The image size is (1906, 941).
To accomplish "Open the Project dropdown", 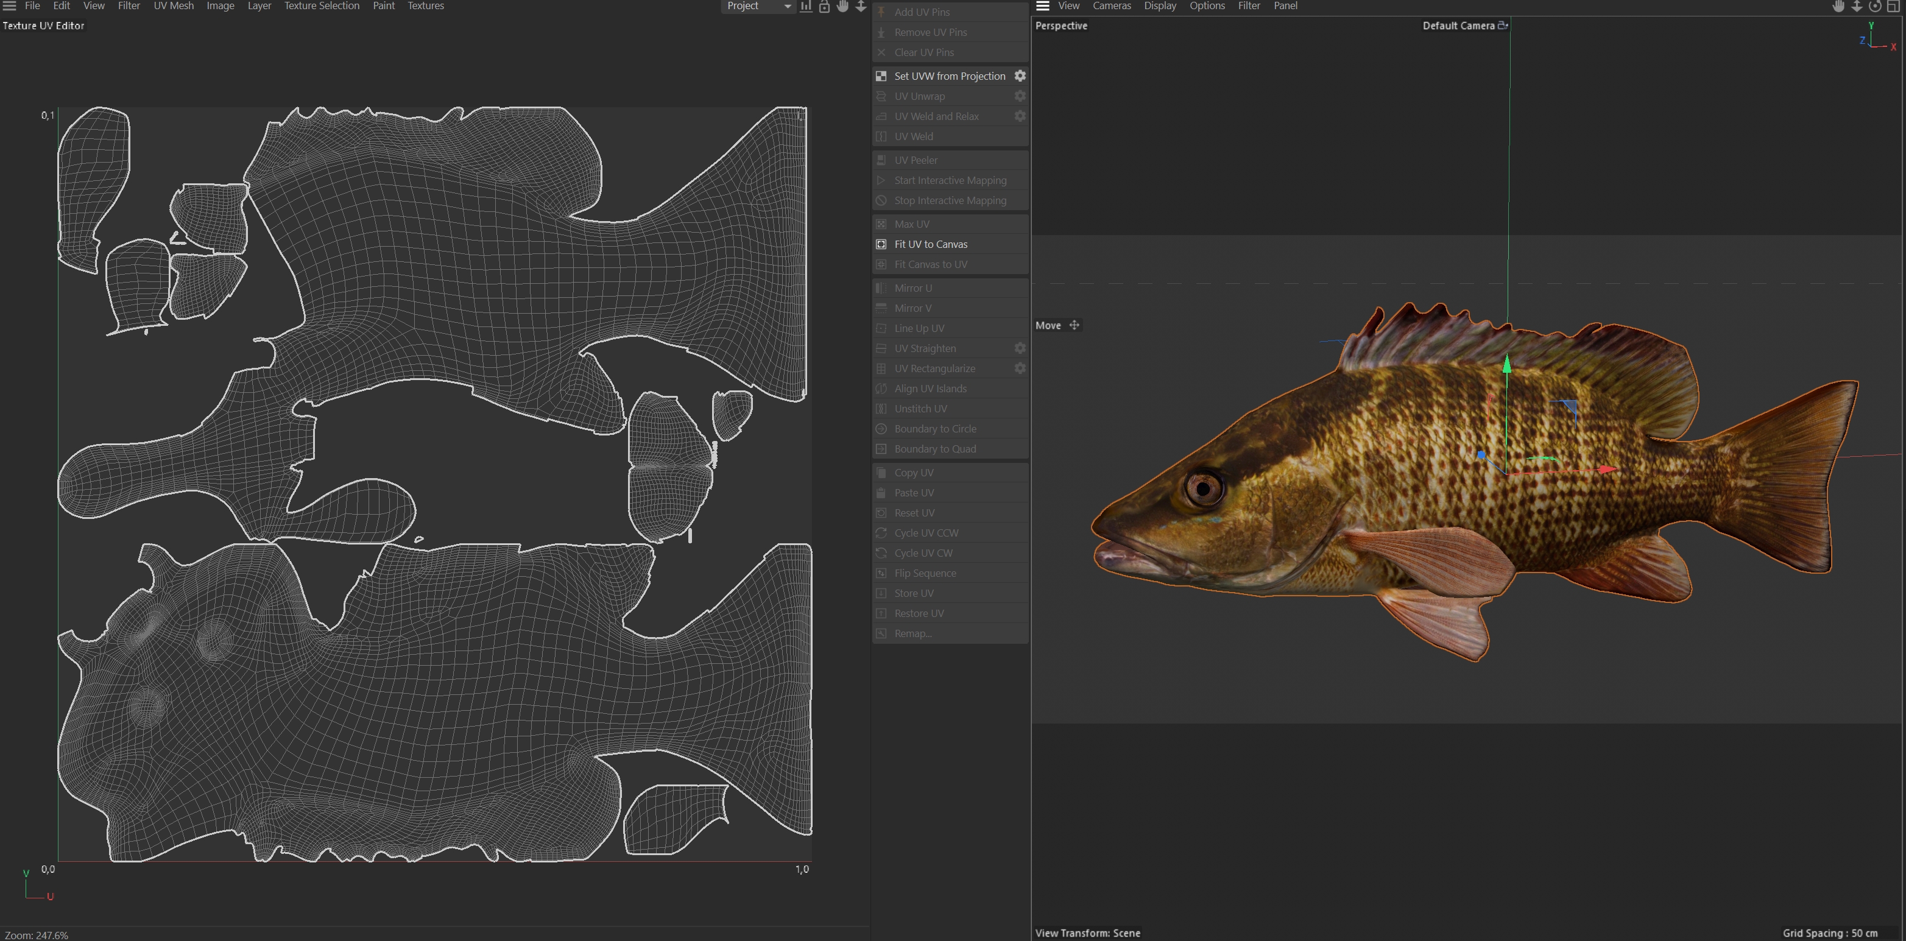I will click(x=758, y=6).
